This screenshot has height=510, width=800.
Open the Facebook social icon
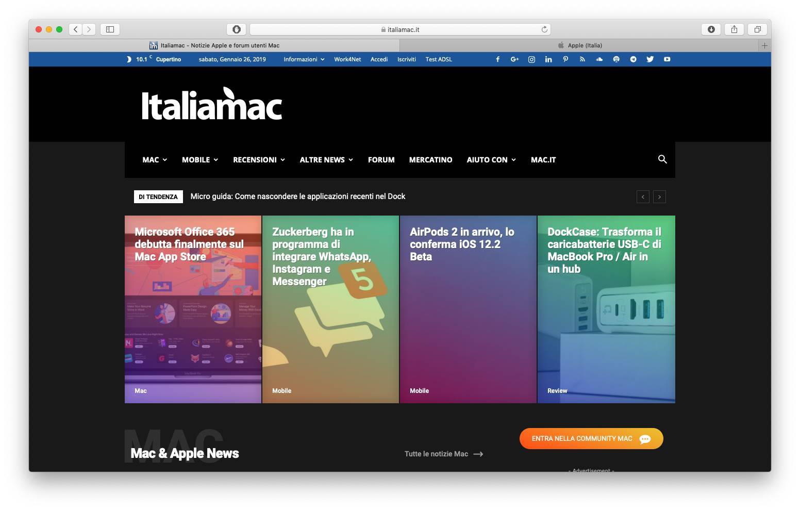(x=497, y=59)
